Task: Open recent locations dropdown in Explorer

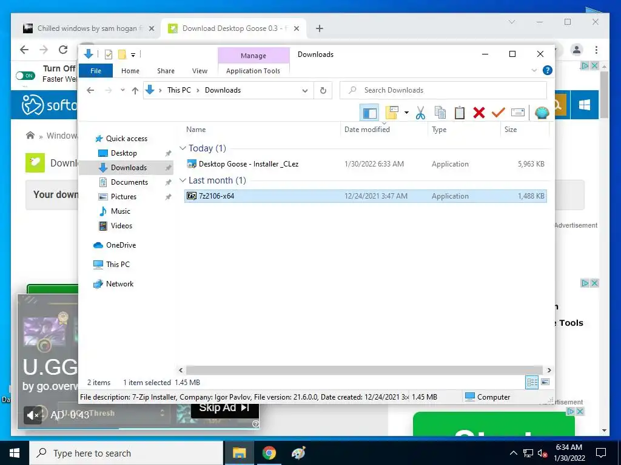Action: (123, 90)
